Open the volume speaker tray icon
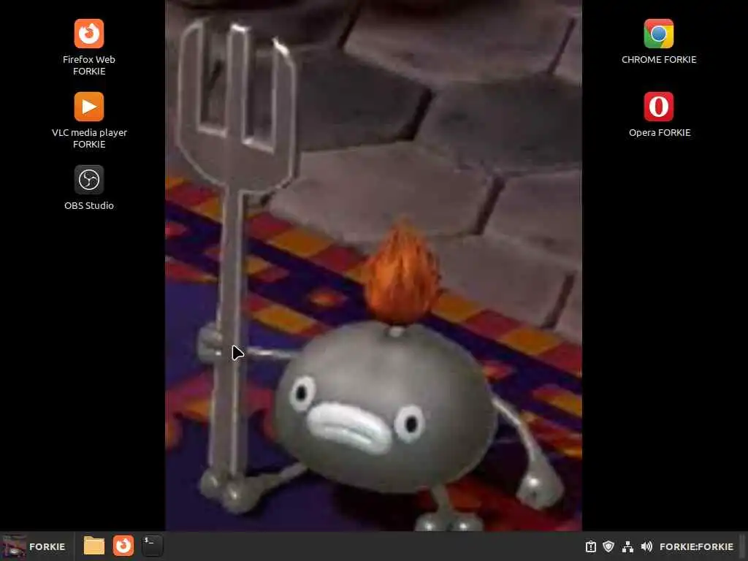Image resolution: width=748 pixels, height=561 pixels. pyautogui.click(x=646, y=546)
